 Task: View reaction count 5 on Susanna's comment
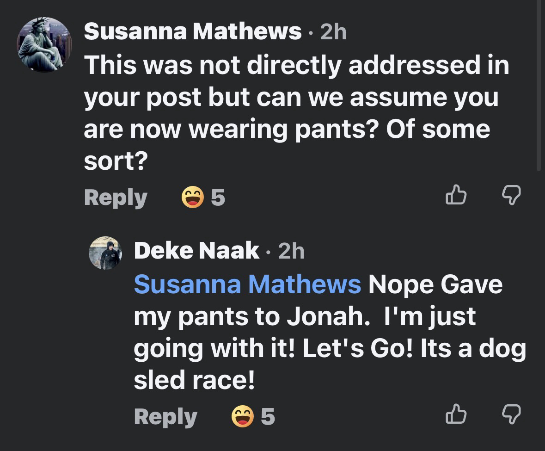pos(218,198)
